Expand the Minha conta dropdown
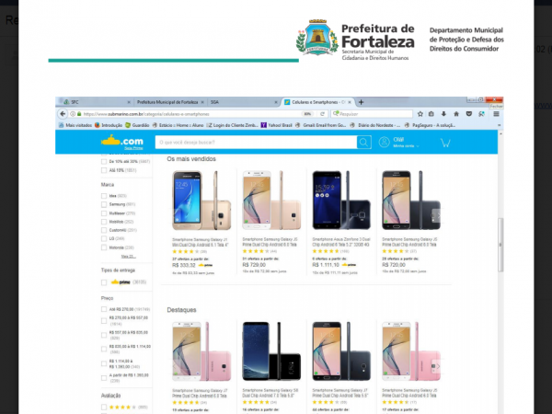 pyautogui.click(x=406, y=145)
